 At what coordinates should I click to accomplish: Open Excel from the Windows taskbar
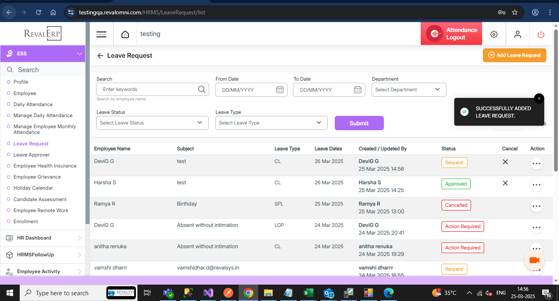(308, 293)
